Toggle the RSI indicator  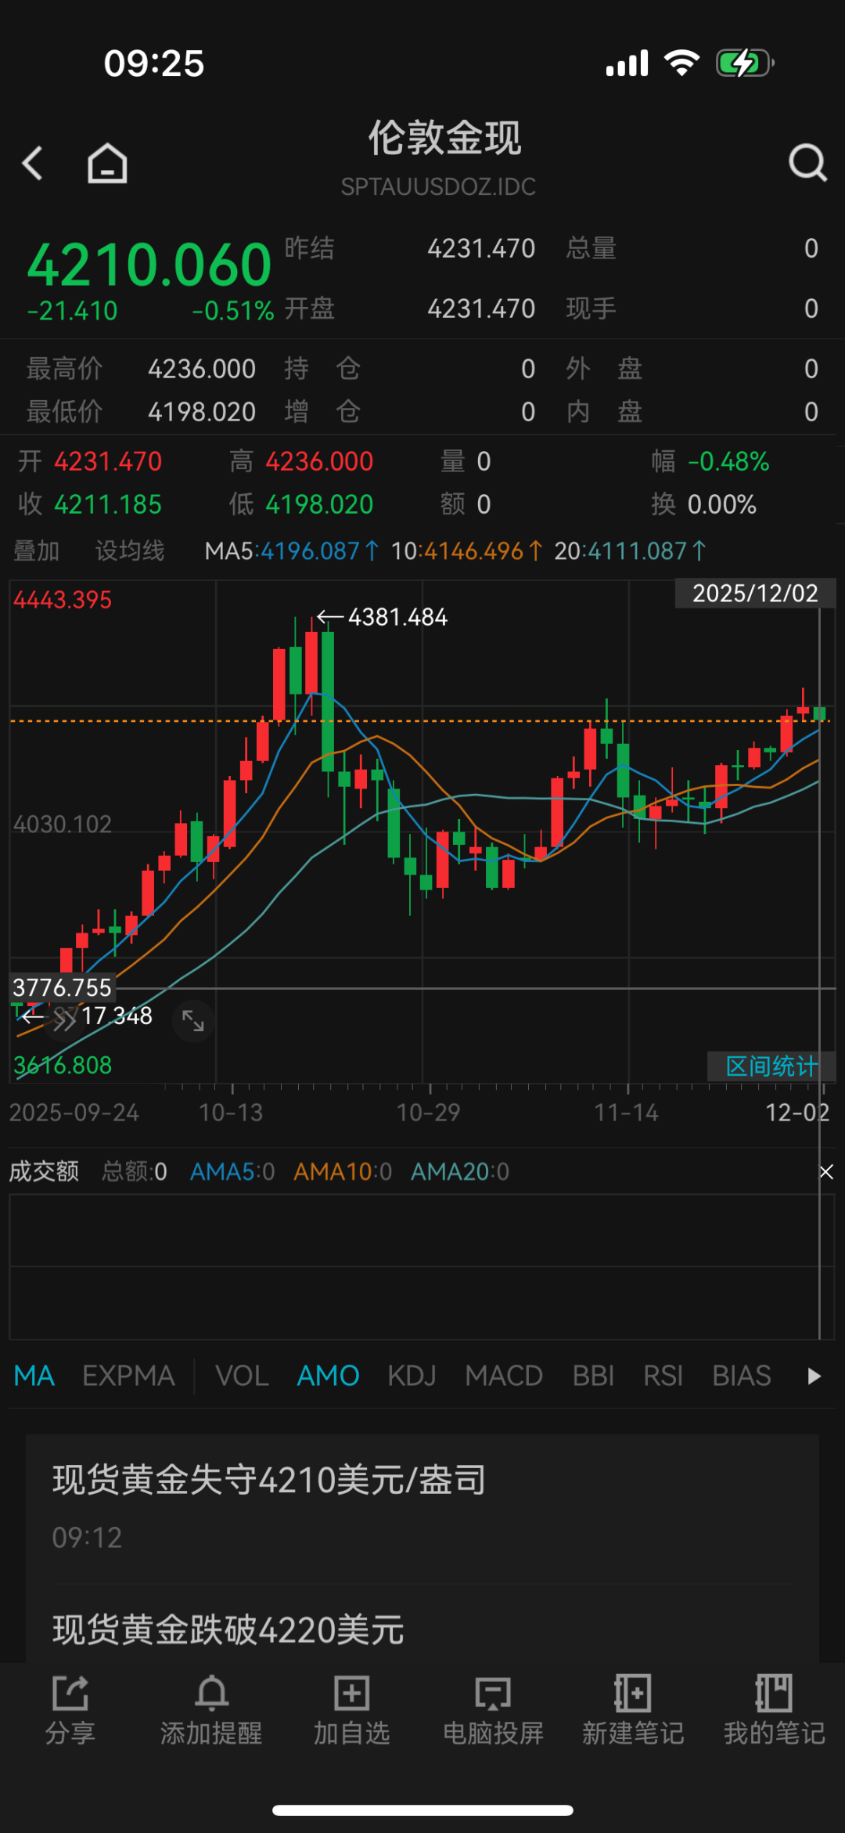point(663,1376)
